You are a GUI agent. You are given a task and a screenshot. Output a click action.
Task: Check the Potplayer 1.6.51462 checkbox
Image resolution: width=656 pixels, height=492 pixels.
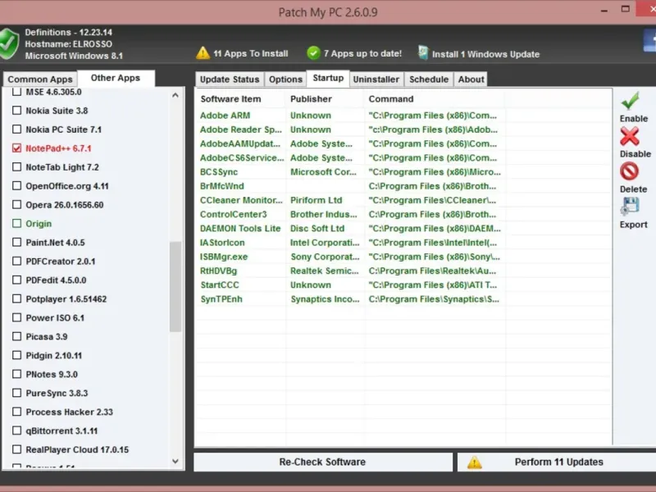click(16, 298)
